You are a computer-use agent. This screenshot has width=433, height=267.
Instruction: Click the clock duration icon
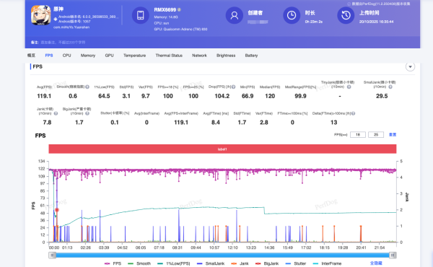(292, 15)
